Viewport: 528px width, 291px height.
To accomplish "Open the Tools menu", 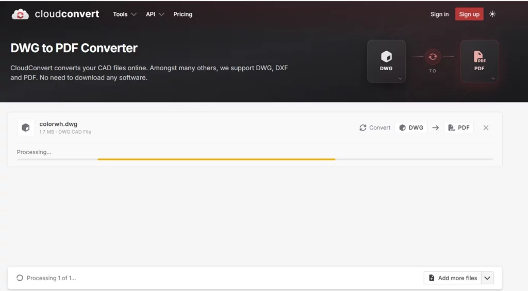I will click(x=120, y=14).
